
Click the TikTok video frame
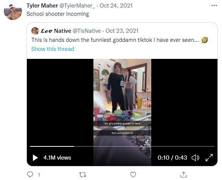click(122, 112)
